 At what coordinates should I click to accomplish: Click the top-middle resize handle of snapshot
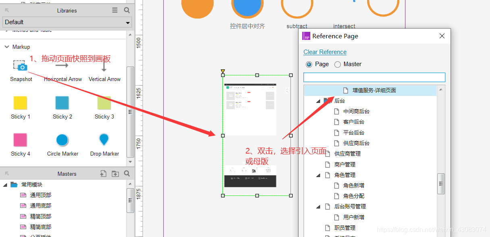[257, 75]
